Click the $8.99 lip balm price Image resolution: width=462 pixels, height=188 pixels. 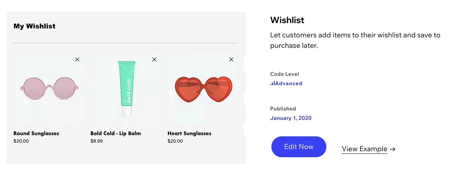pyautogui.click(x=97, y=141)
